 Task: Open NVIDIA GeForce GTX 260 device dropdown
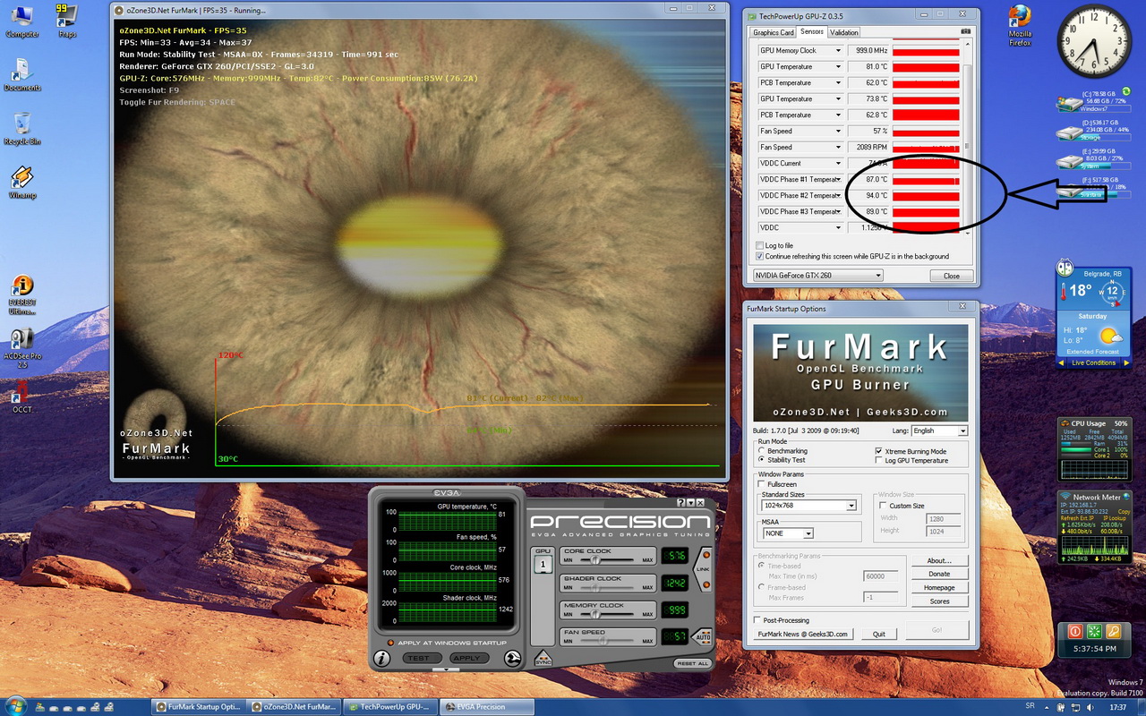pos(818,276)
